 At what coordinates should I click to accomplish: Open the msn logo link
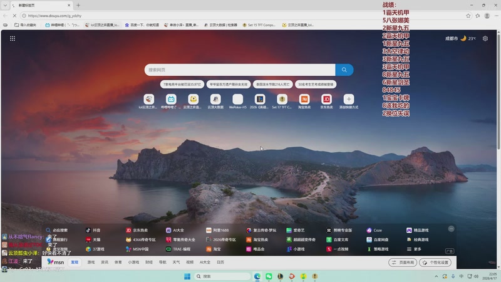pos(55,262)
